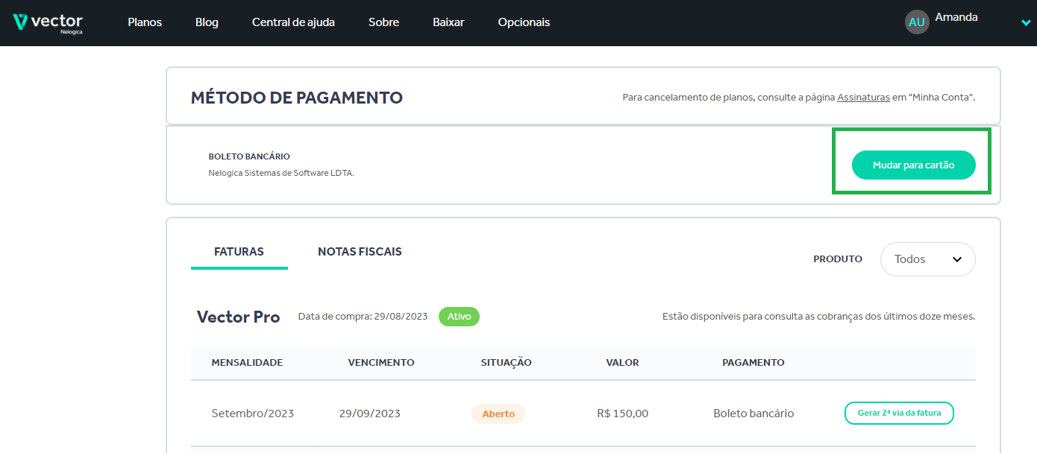The width and height of the screenshot is (1037, 453).
Task: Click the Vencimento column header
Action: coord(380,363)
